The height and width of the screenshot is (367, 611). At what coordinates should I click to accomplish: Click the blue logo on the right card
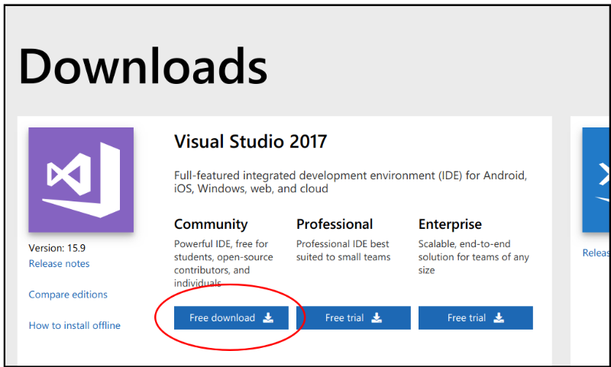coord(596,179)
